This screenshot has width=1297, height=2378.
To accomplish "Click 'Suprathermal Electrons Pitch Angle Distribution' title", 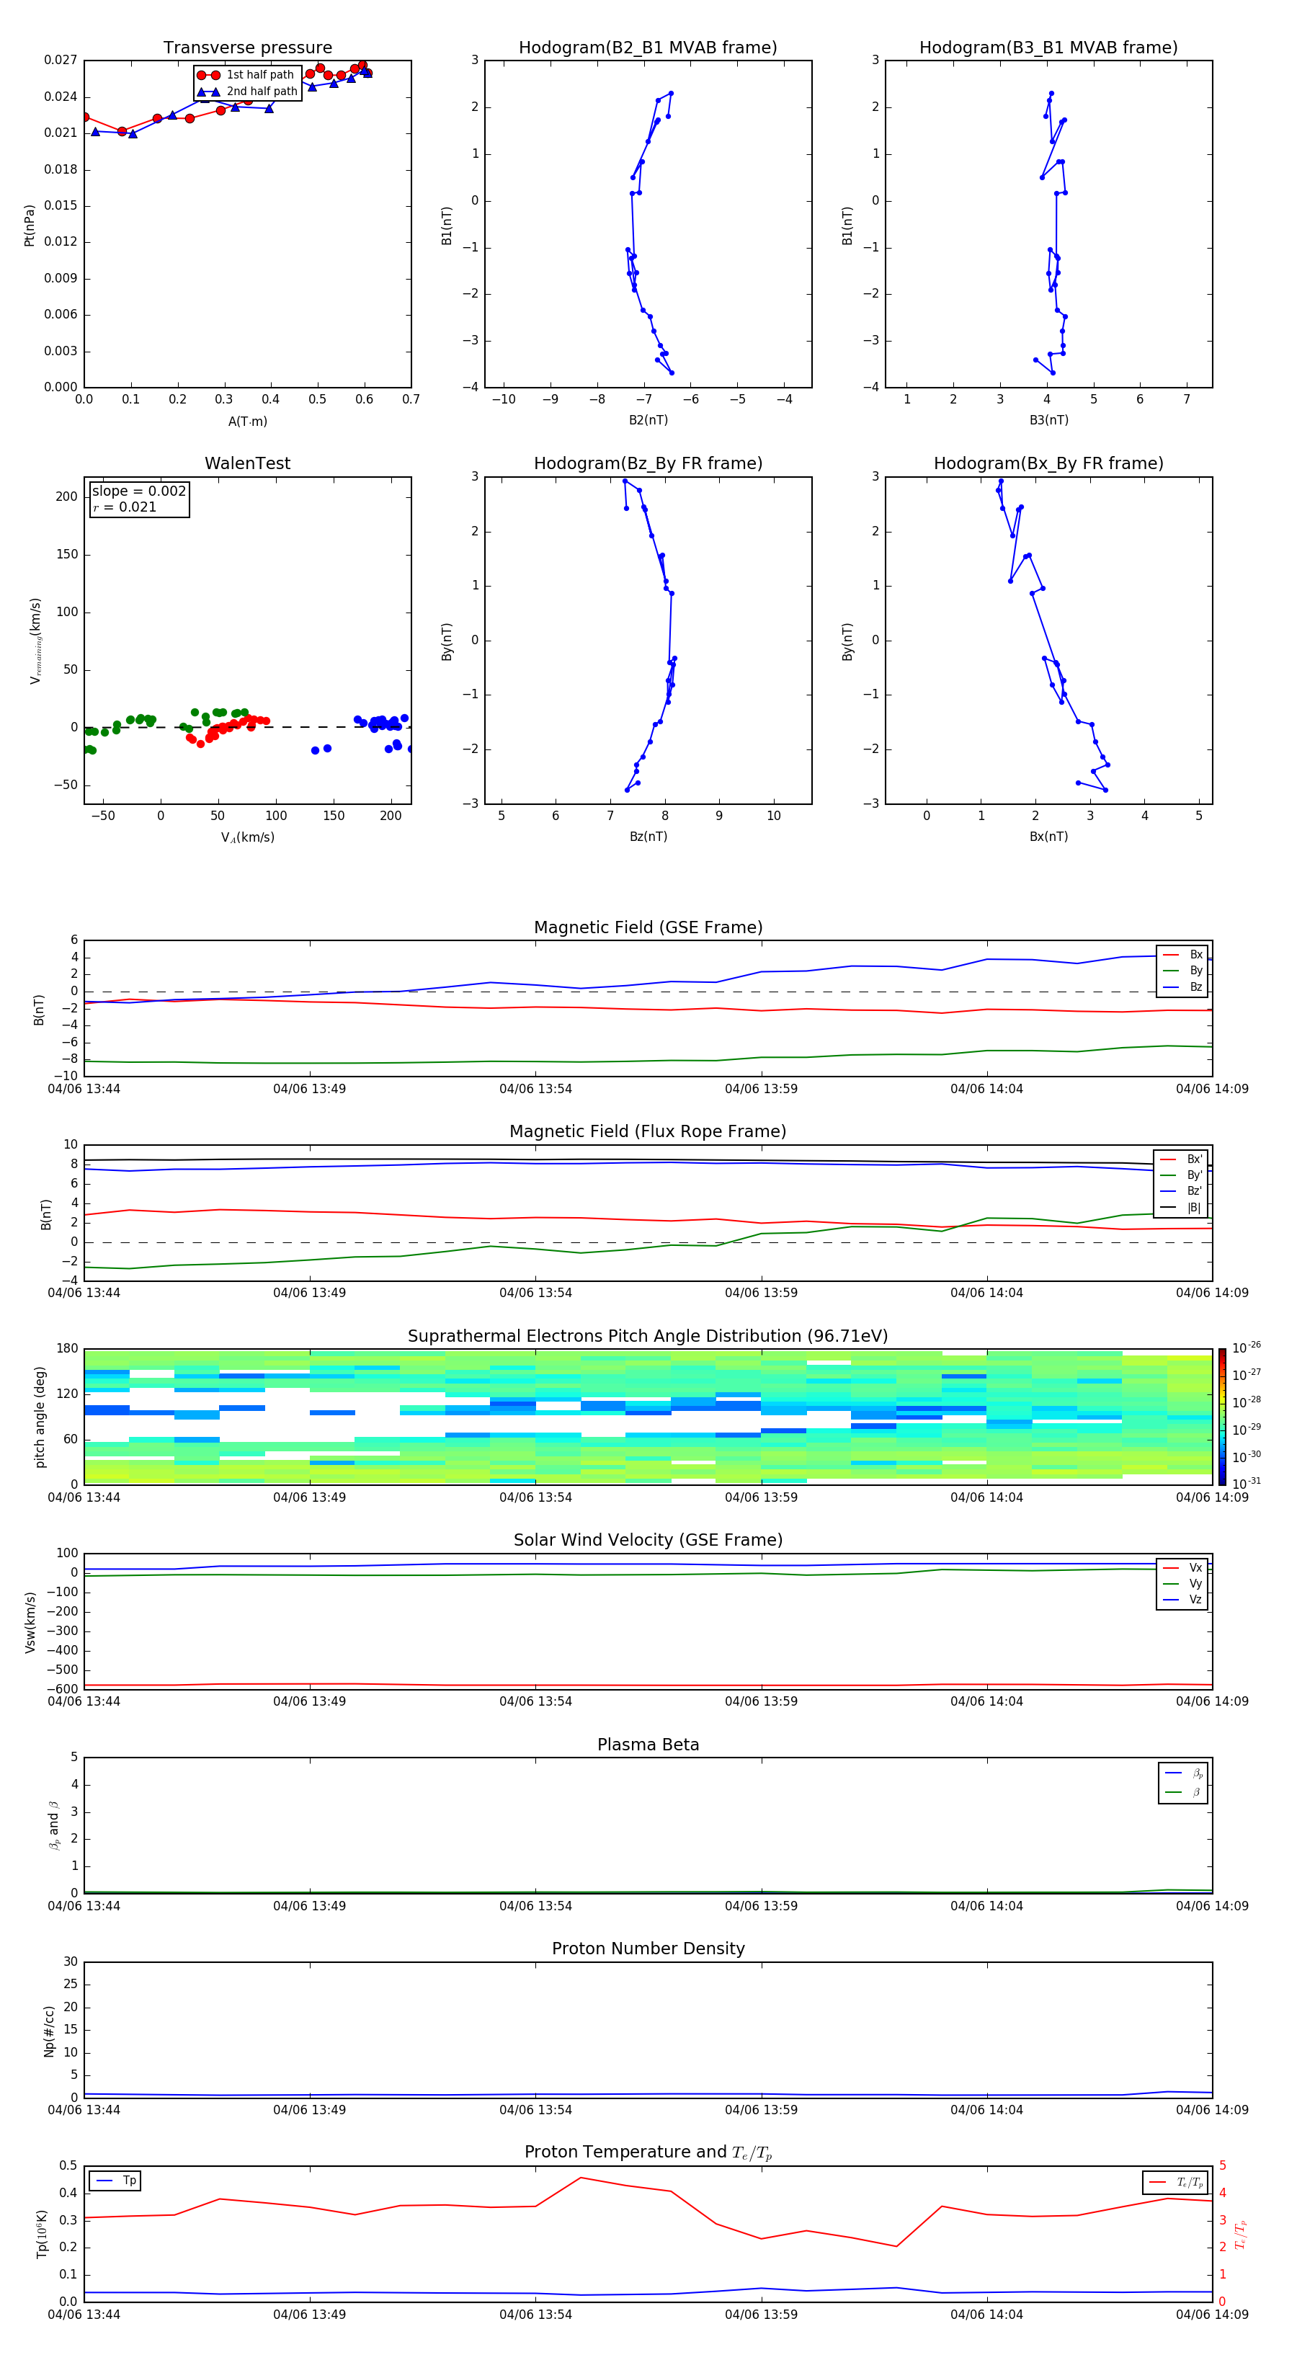I will point(648,1337).
